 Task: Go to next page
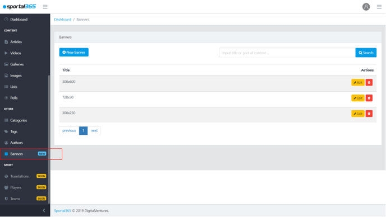point(94,131)
